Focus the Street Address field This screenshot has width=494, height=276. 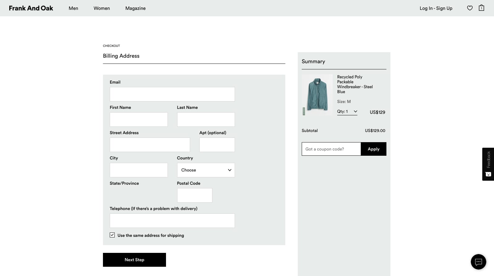(x=150, y=145)
